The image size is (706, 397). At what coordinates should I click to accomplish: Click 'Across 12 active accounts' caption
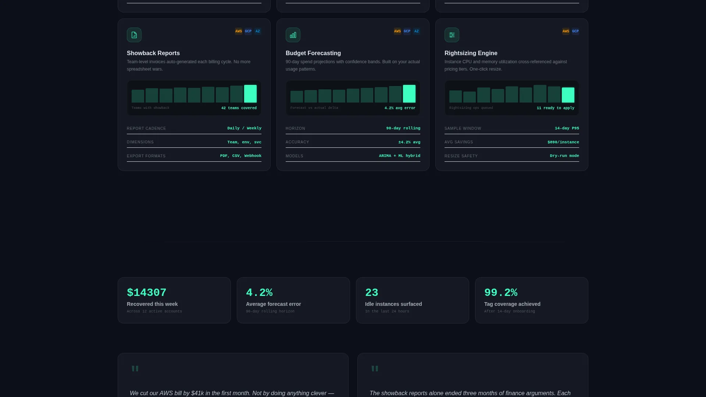coord(154,311)
